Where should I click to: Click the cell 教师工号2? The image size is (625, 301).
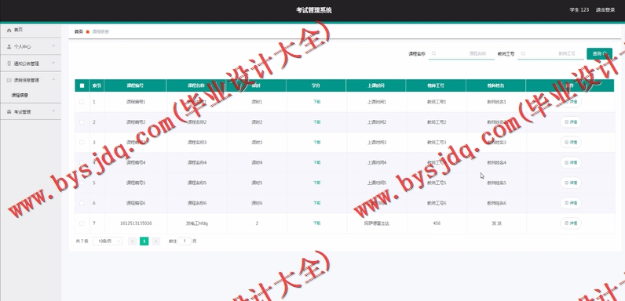click(437, 122)
